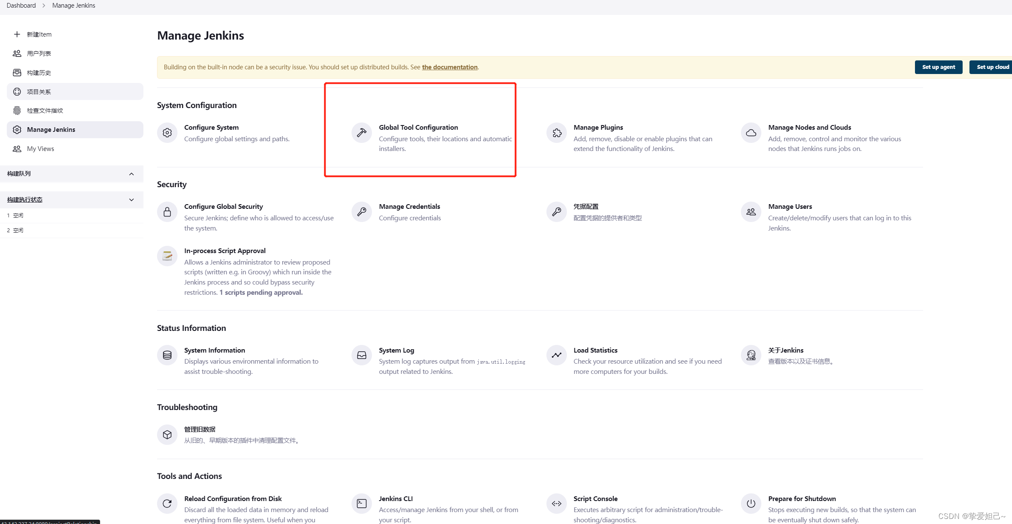The width and height of the screenshot is (1012, 524).
Task: Click Manage Jenkins in the breadcrumb
Action: point(74,6)
